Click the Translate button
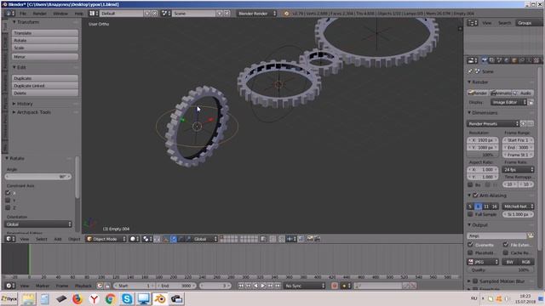This screenshot has height=306, width=545. [45, 33]
